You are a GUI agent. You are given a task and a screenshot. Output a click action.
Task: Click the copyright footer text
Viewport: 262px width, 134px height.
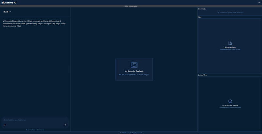tap(131, 133)
